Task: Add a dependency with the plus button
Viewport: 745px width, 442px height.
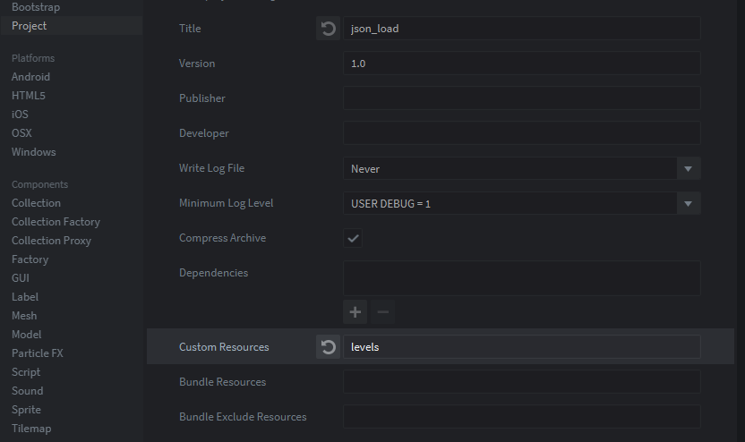Action: point(355,312)
